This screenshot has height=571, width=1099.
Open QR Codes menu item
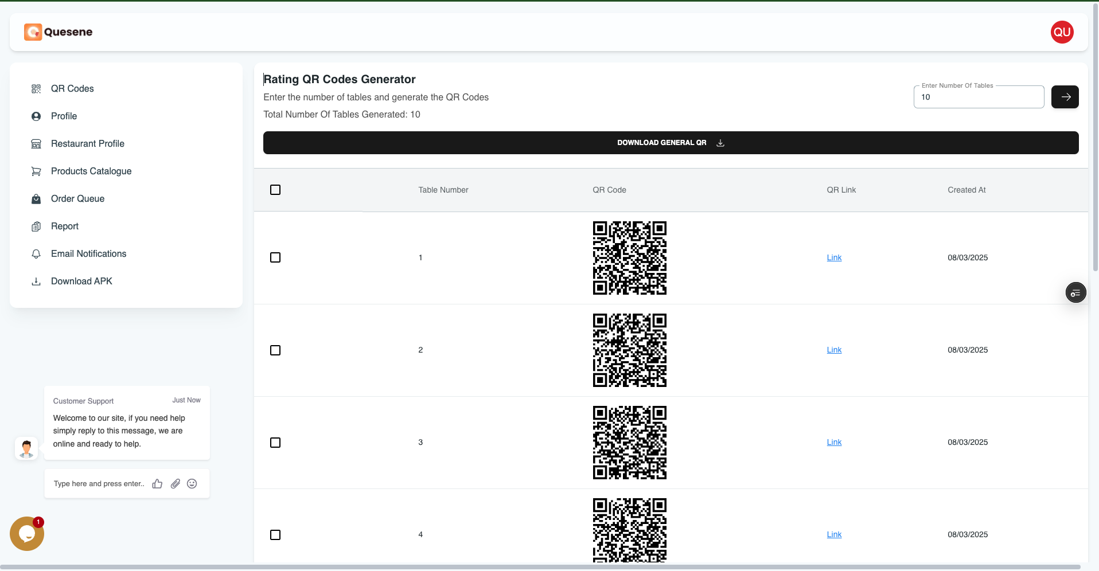click(72, 89)
